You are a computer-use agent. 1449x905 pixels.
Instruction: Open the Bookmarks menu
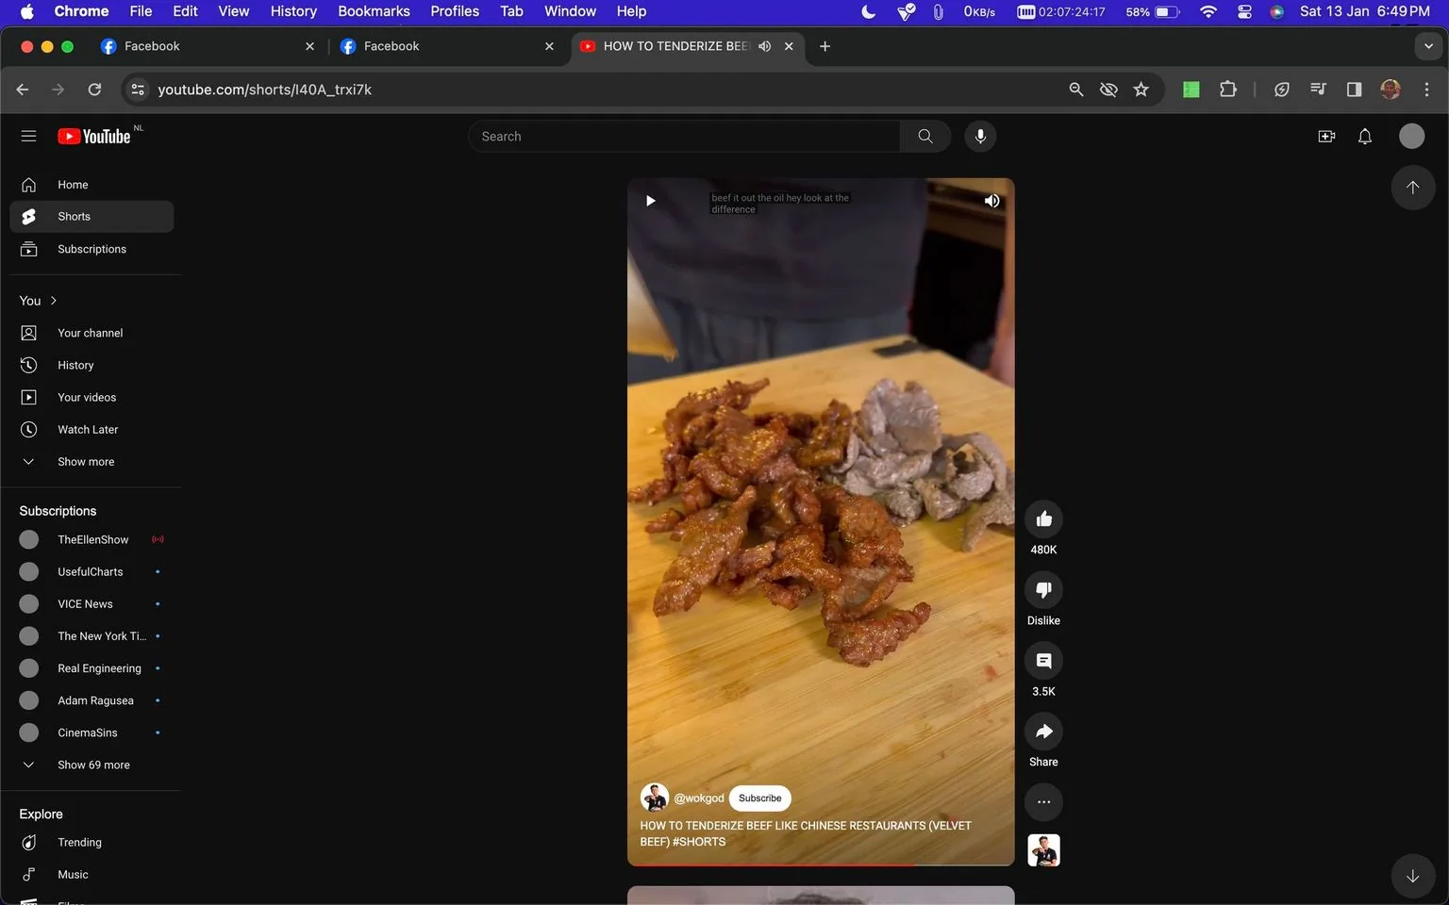pos(374,11)
